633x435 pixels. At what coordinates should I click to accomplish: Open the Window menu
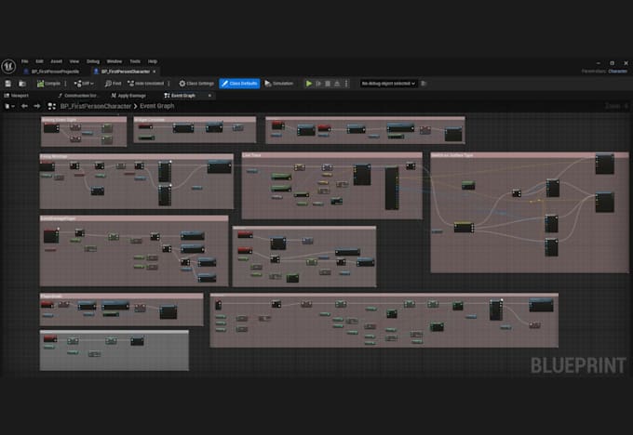114,61
